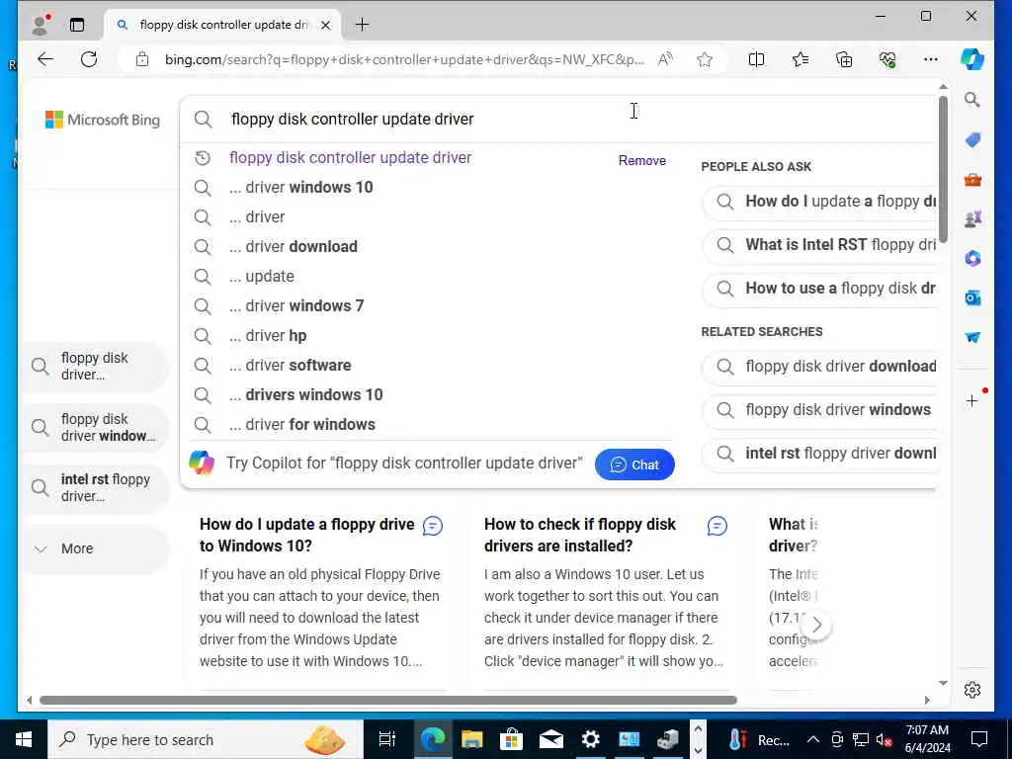Search related "floppy disk driver download"
The width and height of the screenshot is (1012, 759).
point(819,367)
